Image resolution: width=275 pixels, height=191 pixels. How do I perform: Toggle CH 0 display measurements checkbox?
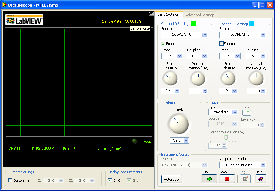(110, 180)
